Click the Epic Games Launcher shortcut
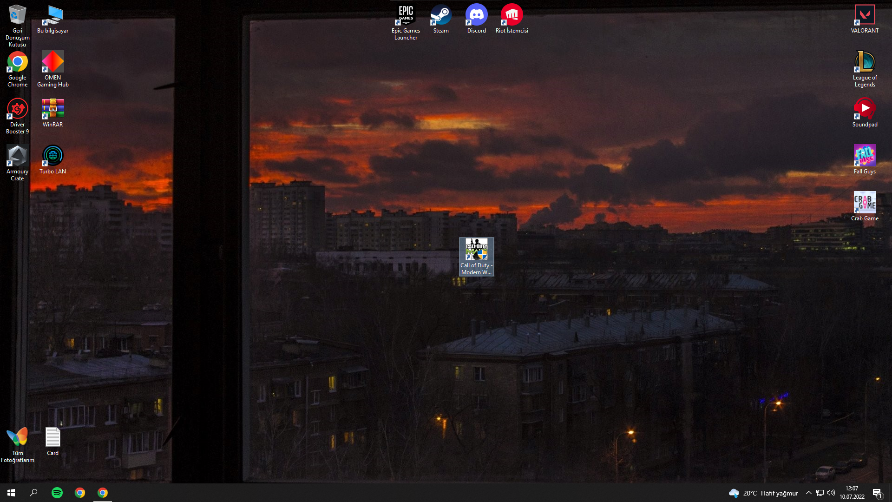The height and width of the screenshot is (502, 892). (406, 16)
